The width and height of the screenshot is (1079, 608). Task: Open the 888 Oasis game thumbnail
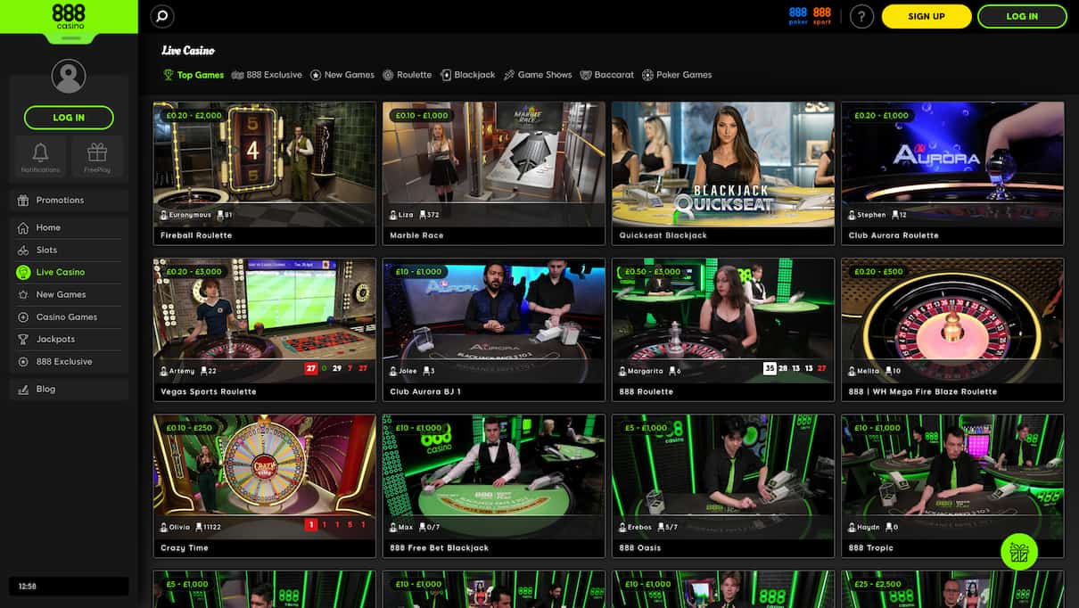(723, 486)
